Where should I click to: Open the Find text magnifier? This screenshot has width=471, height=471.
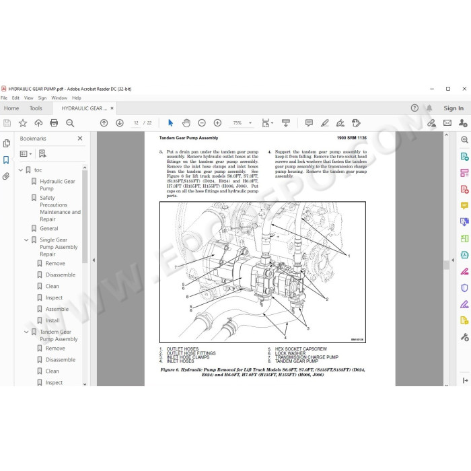tap(70, 123)
